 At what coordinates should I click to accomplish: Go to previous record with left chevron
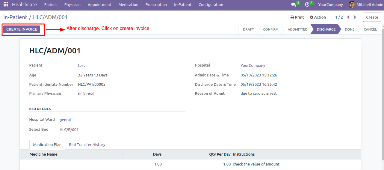348,17
